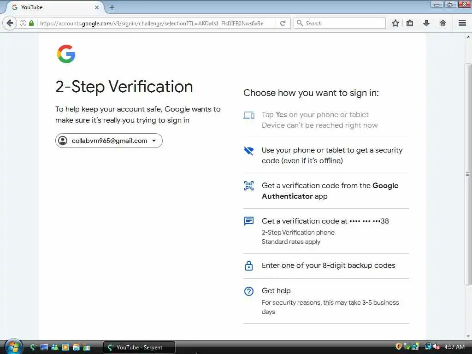Open the Windows Media Player quick launch icon
This screenshot has height=354, width=472.
[x=65, y=348]
